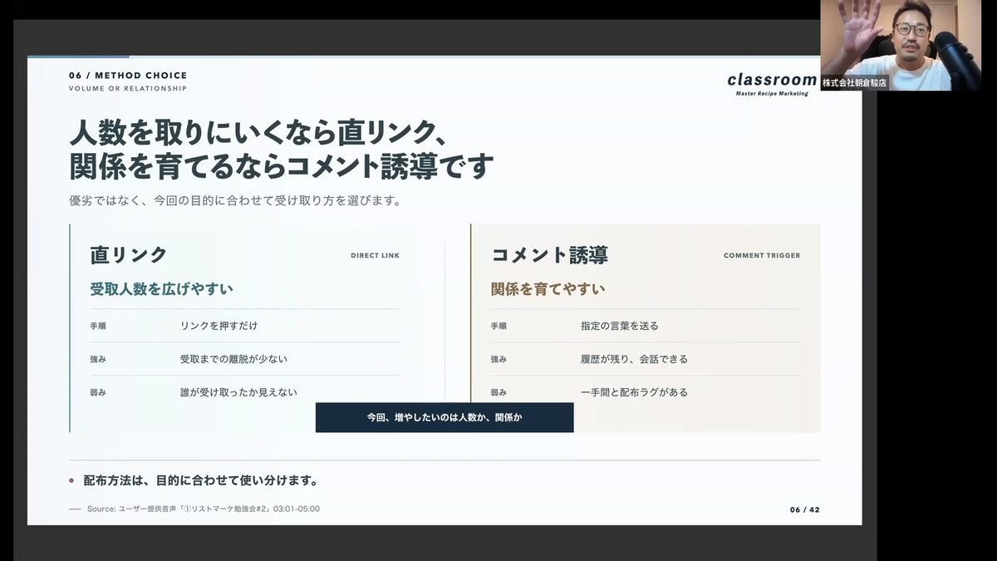Click the presenter webcam thumbnail

tap(901, 45)
